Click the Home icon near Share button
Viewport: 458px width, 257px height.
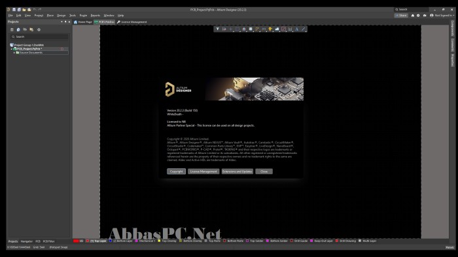(413, 16)
